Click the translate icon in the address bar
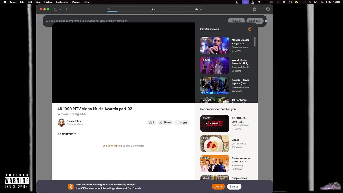343x193 pixels. coord(196,9)
